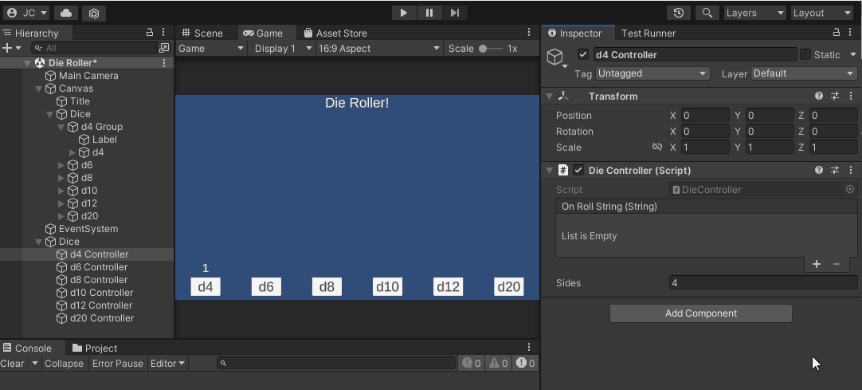Open Die Controller presets icon
862x390 pixels.
(835, 170)
